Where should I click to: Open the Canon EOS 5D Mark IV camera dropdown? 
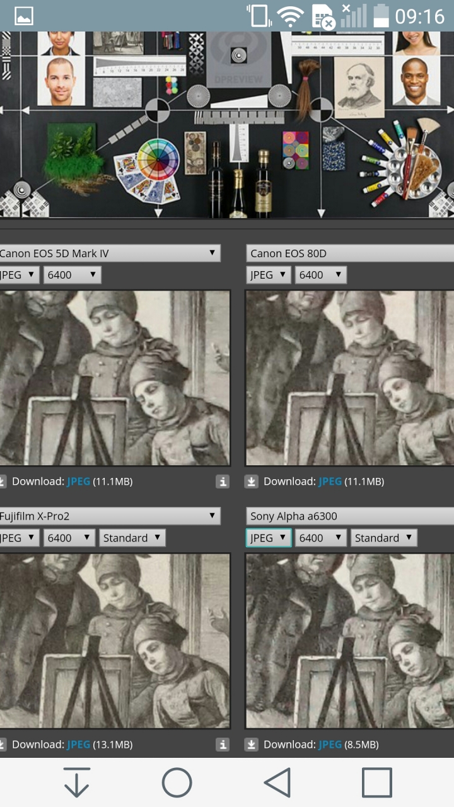pyautogui.click(x=108, y=253)
